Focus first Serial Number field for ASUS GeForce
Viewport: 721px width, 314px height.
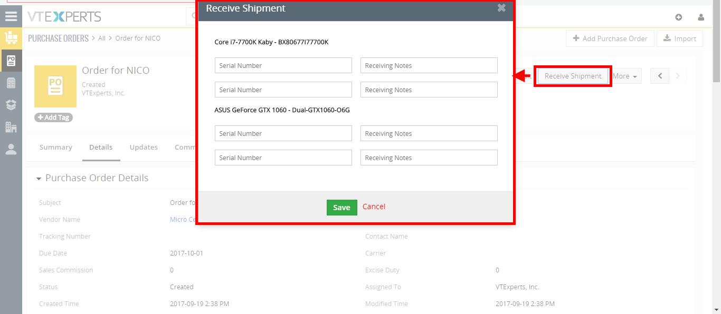[283, 133]
